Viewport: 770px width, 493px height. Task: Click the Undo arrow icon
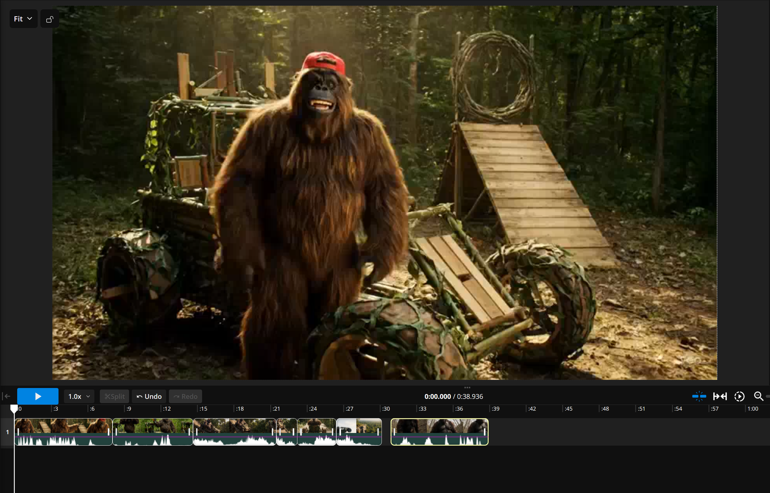point(139,396)
